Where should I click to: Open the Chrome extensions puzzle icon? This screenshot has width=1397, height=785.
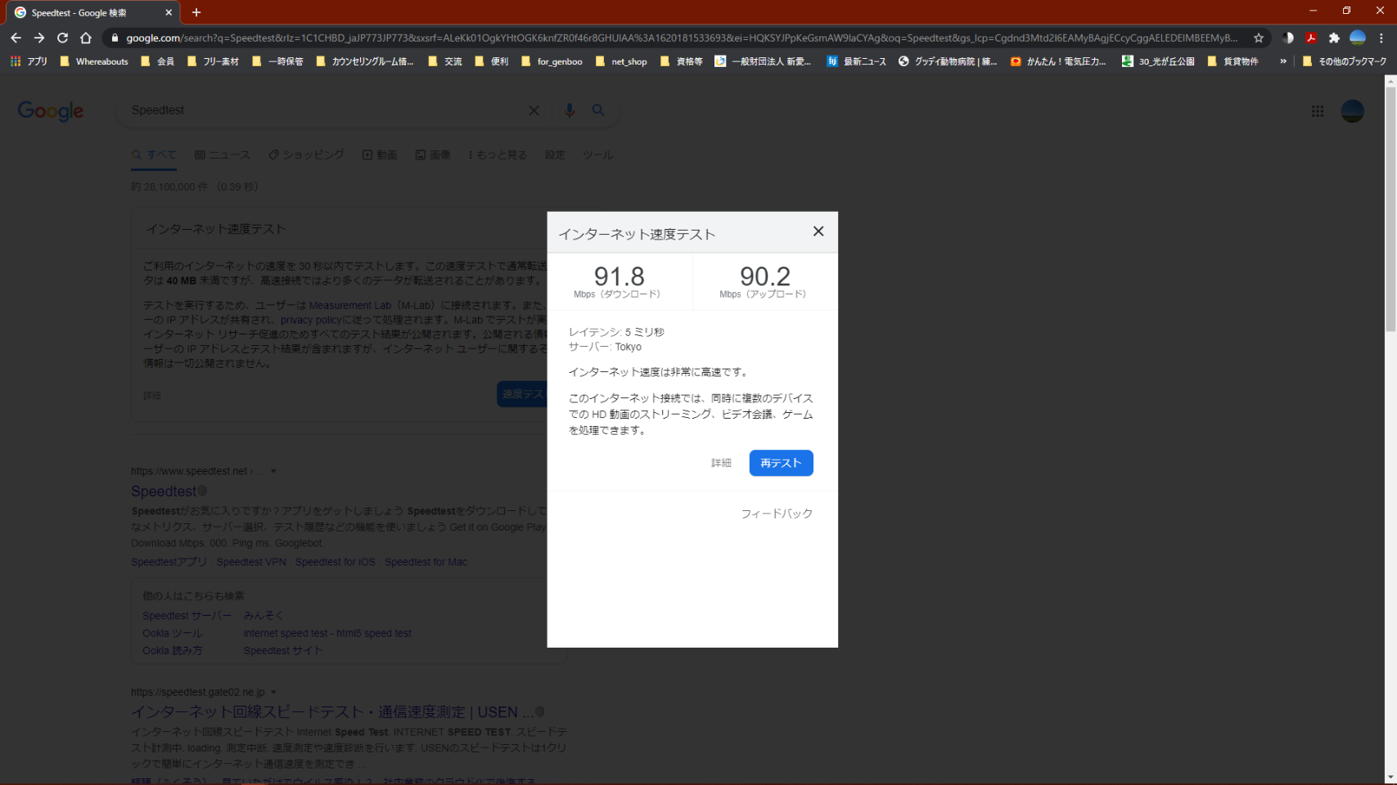tap(1334, 38)
